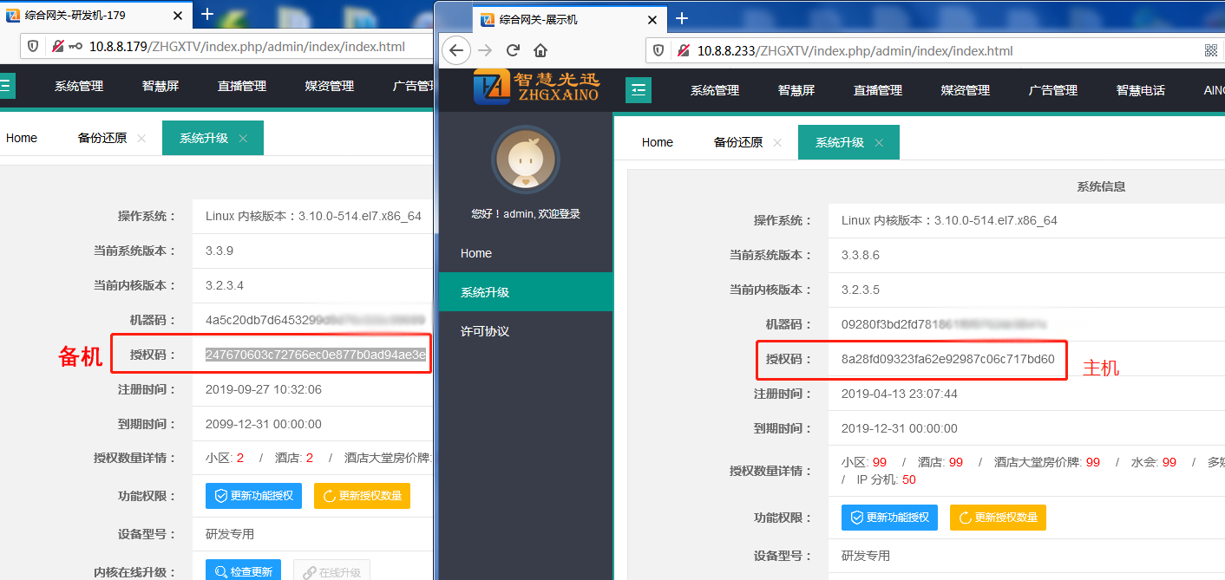Expand 智慧电话 menu in right navbar
Image resolution: width=1225 pixels, height=580 pixels.
click(1140, 90)
